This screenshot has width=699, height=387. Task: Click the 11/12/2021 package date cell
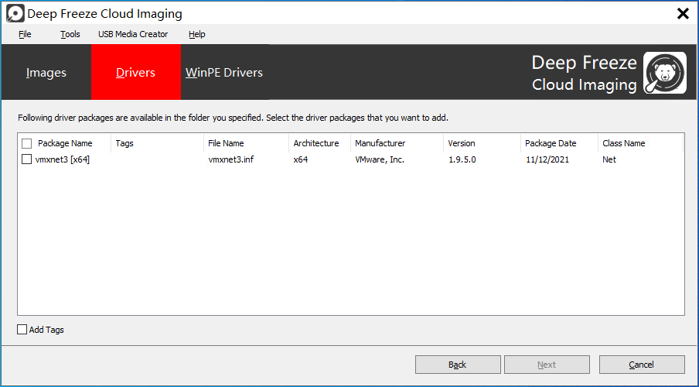click(x=547, y=159)
